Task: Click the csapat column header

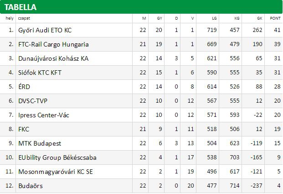Action: (24, 18)
